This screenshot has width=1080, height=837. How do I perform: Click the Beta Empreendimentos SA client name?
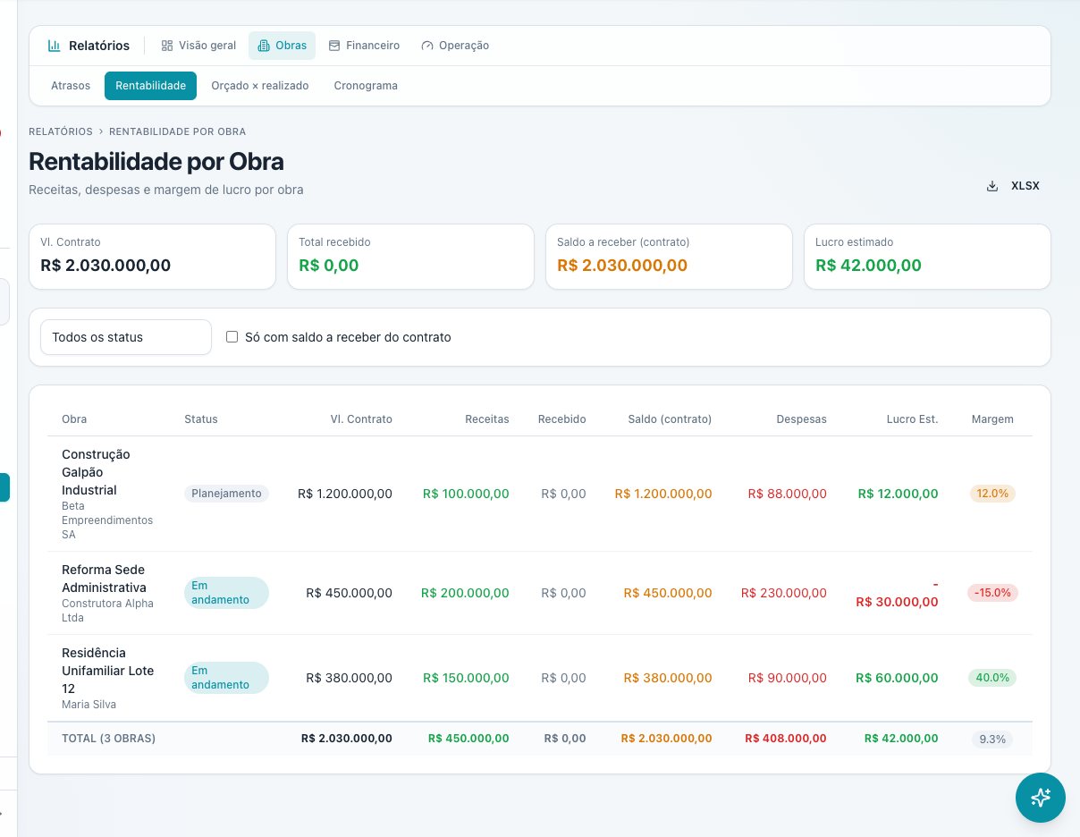[x=107, y=520]
